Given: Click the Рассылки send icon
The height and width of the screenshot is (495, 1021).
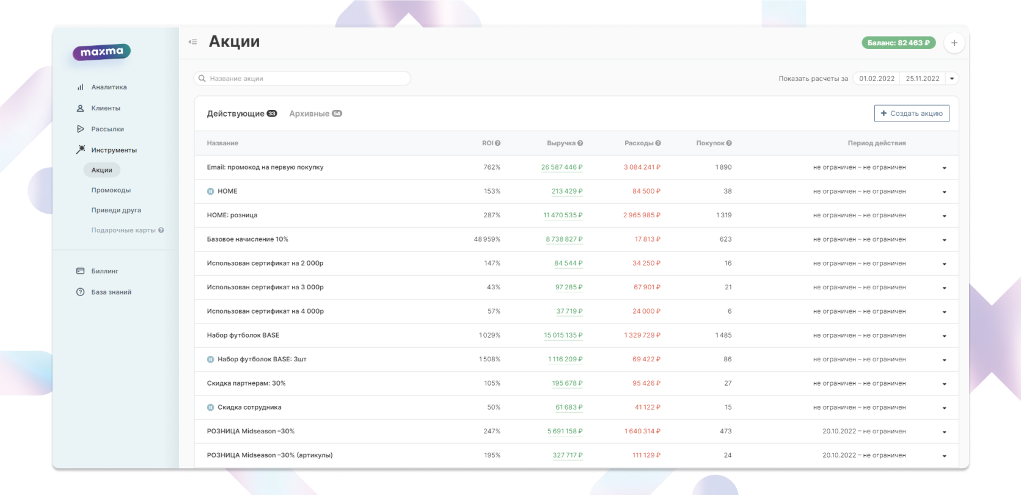Looking at the screenshot, I should (80, 129).
